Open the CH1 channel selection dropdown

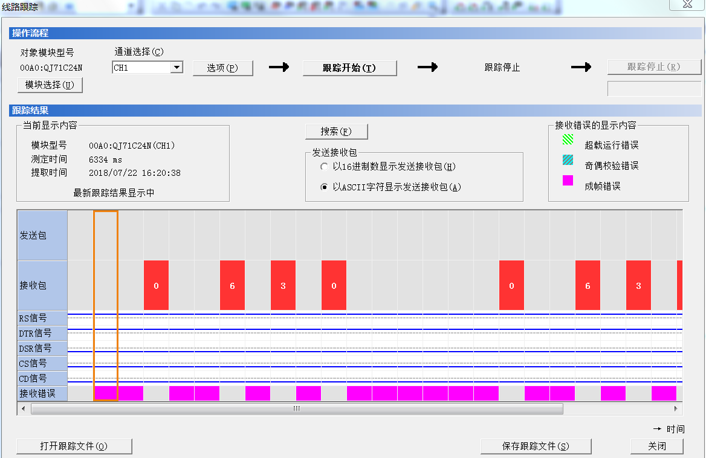176,68
